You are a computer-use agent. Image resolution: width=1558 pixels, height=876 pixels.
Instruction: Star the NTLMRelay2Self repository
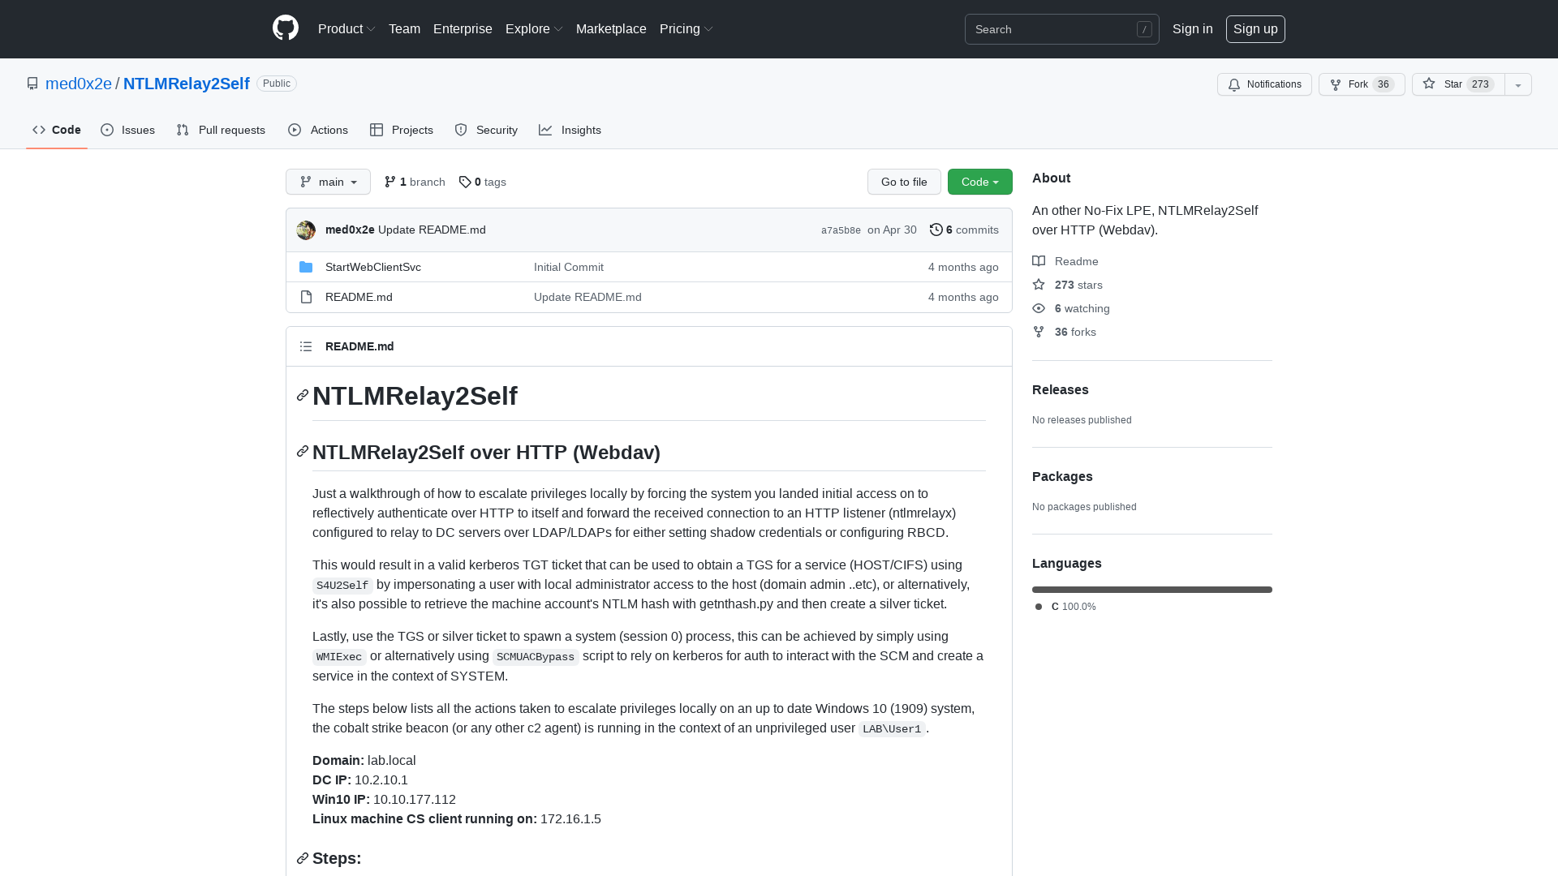click(1458, 84)
